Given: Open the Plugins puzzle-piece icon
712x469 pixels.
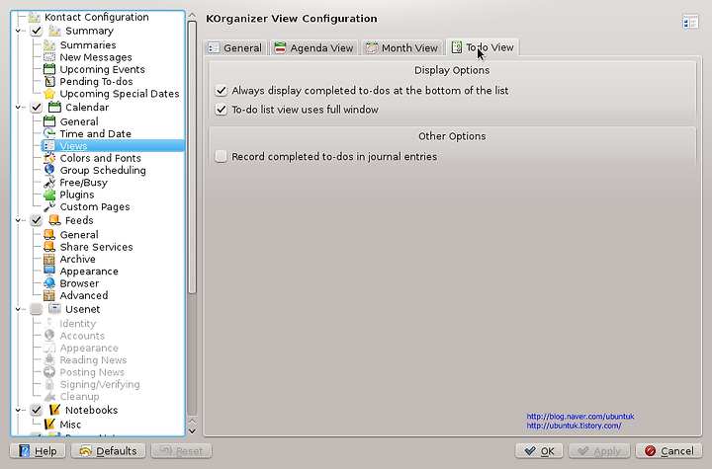Looking at the screenshot, I should [x=49, y=195].
